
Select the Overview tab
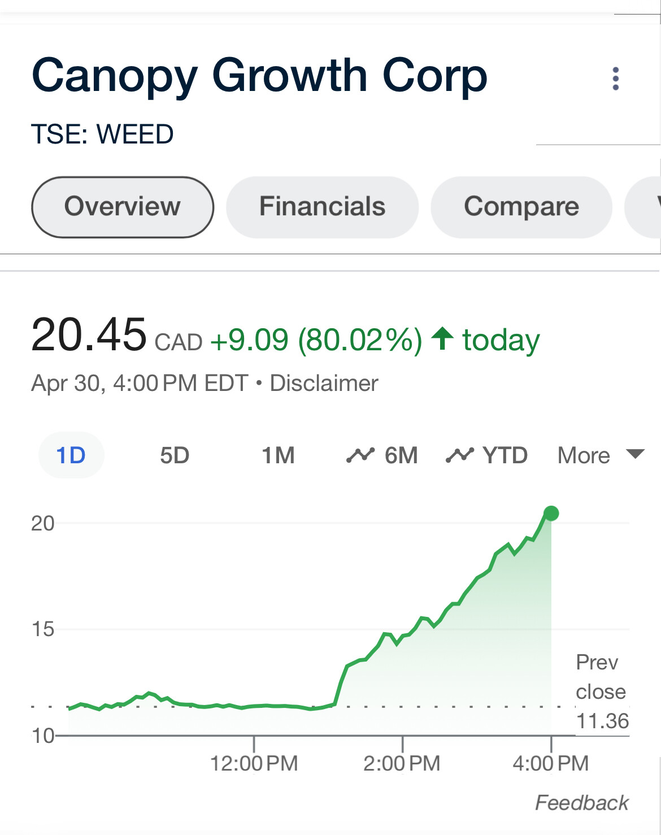pos(123,207)
